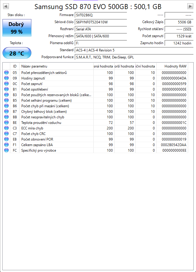The height and width of the screenshot is (272, 196).
Task: Click the ID column header
Action: pos(15,66)
